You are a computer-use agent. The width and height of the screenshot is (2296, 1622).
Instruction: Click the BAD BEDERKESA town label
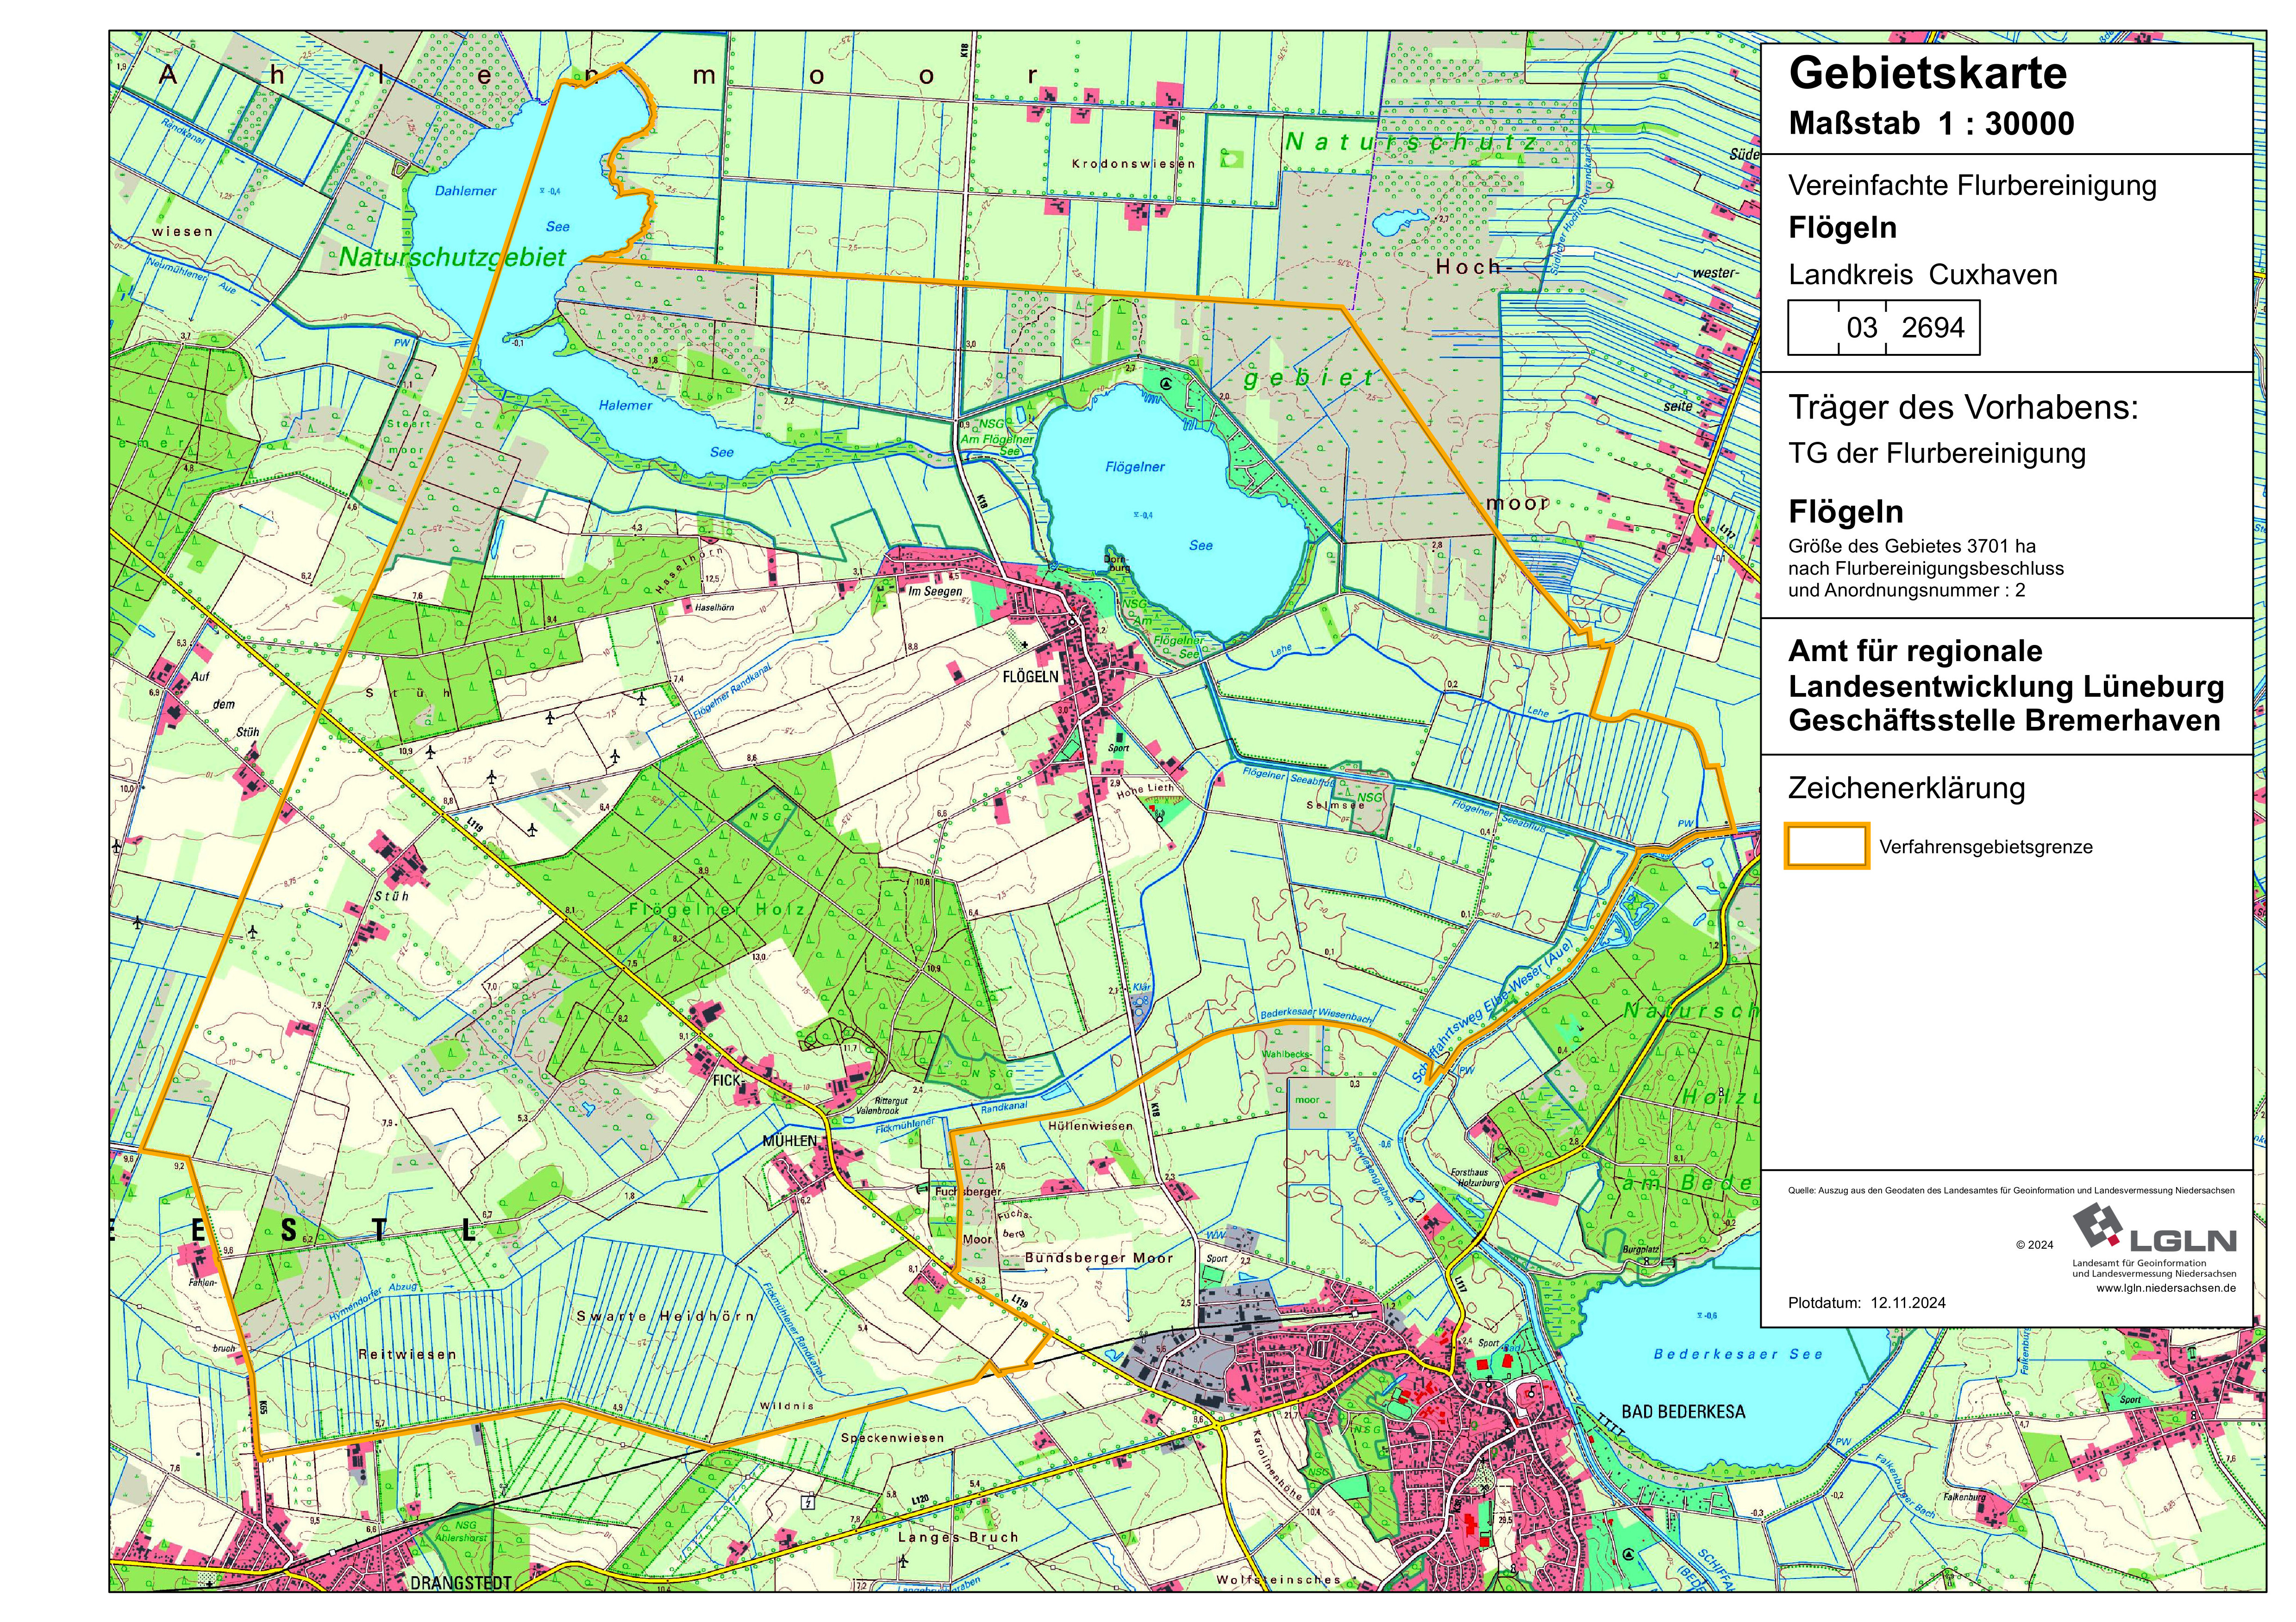click(x=1683, y=1412)
